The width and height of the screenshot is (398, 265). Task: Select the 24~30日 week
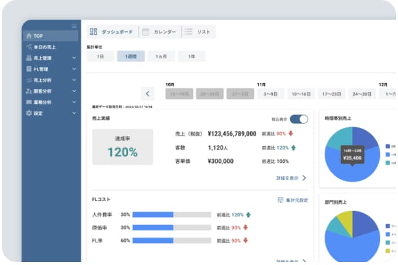(x=362, y=94)
